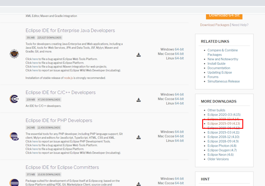Screen dimensions: 265x186
Task: Select Mac Cocoa 64-bit for Enterprise Java Developers
Action: click(179, 54)
